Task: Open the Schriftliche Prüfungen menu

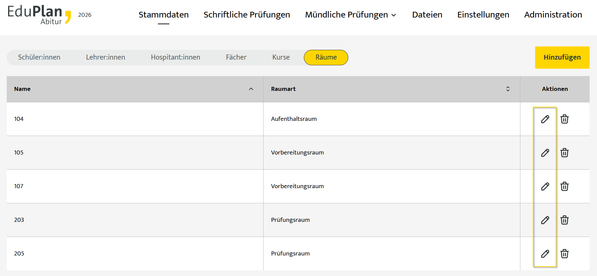Action: [x=247, y=15]
